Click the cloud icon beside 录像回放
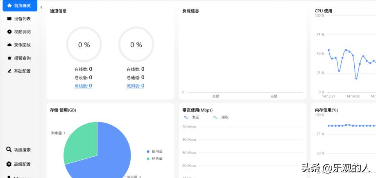 coord(9,45)
